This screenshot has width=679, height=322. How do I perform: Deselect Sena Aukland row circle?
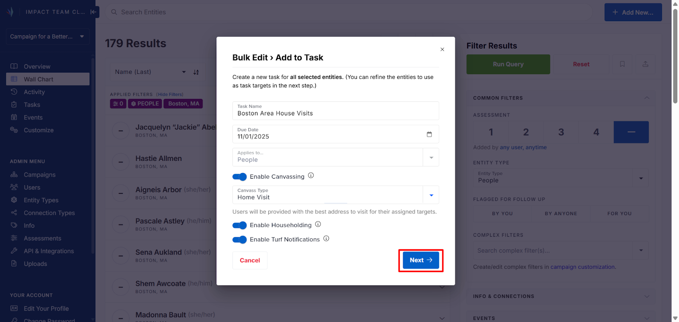click(x=121, y=256)
